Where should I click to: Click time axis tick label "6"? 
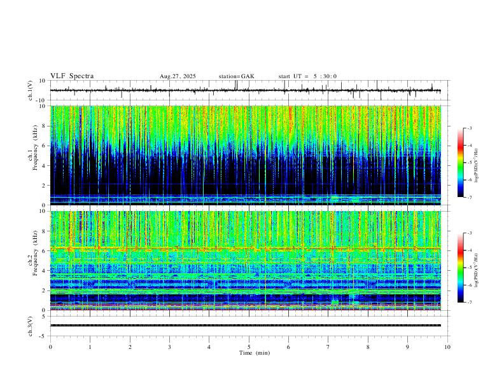pos(288,347)
